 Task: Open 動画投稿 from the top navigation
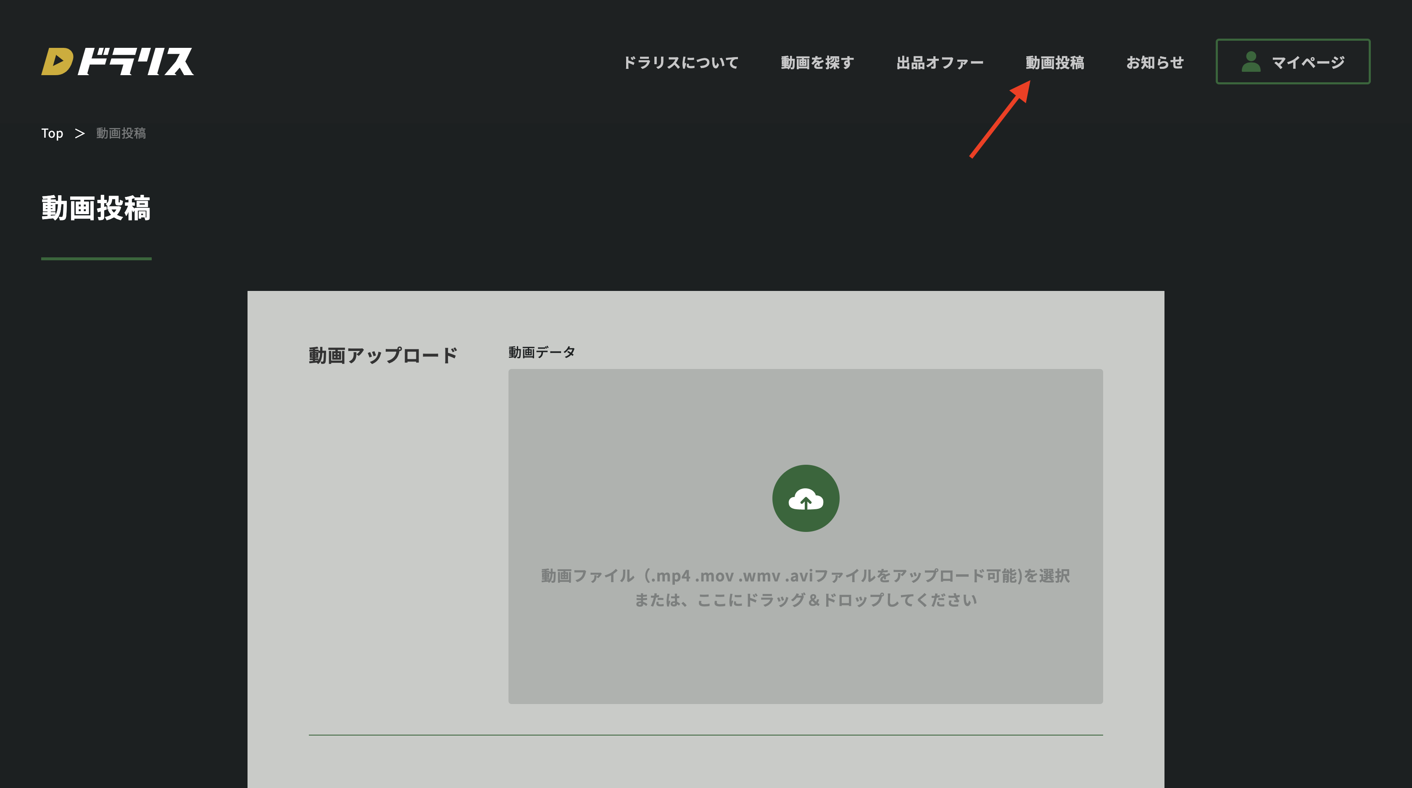tap(1055, 63)
